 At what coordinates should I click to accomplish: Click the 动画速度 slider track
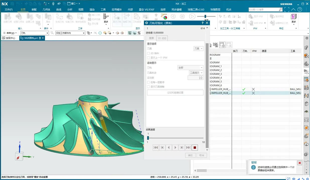tap(176, 138)
